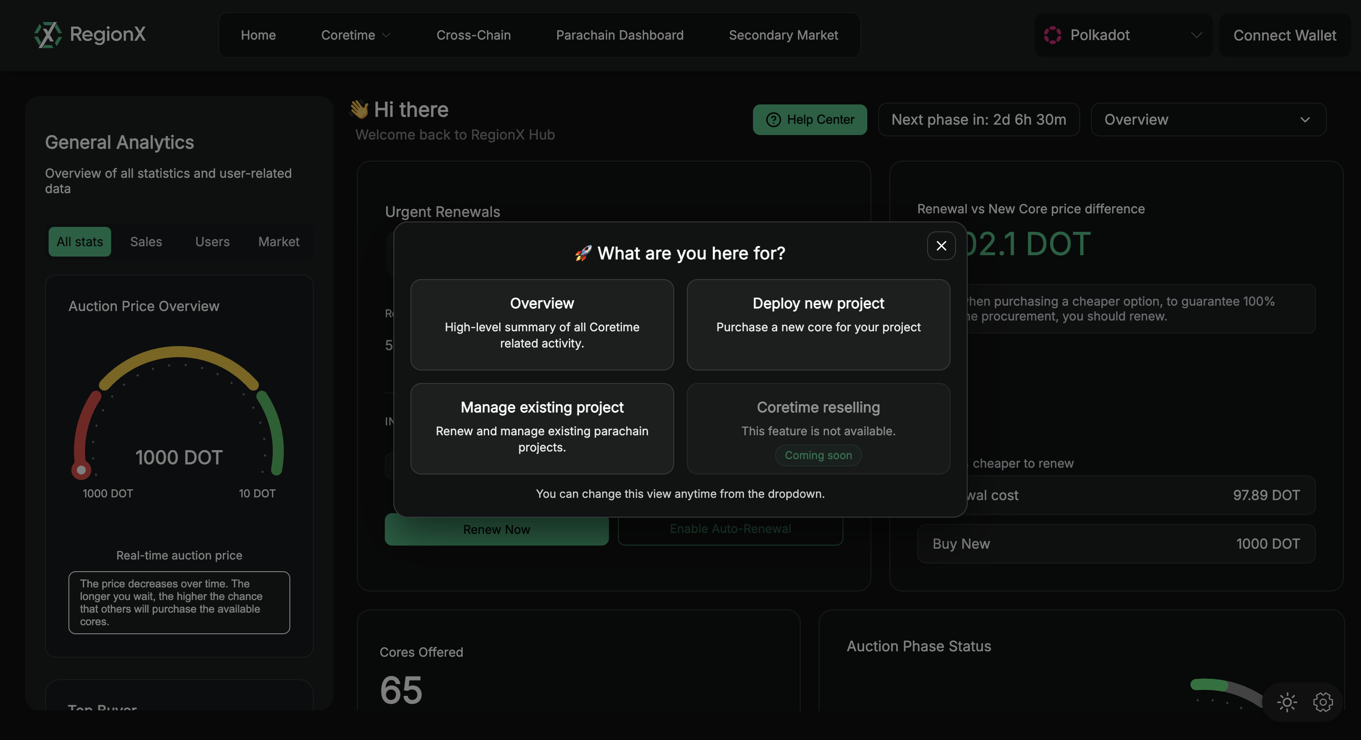This screenshot has height=740, width=1361.
Task: Expand the Overview view dropdown
Action: 1208,120
